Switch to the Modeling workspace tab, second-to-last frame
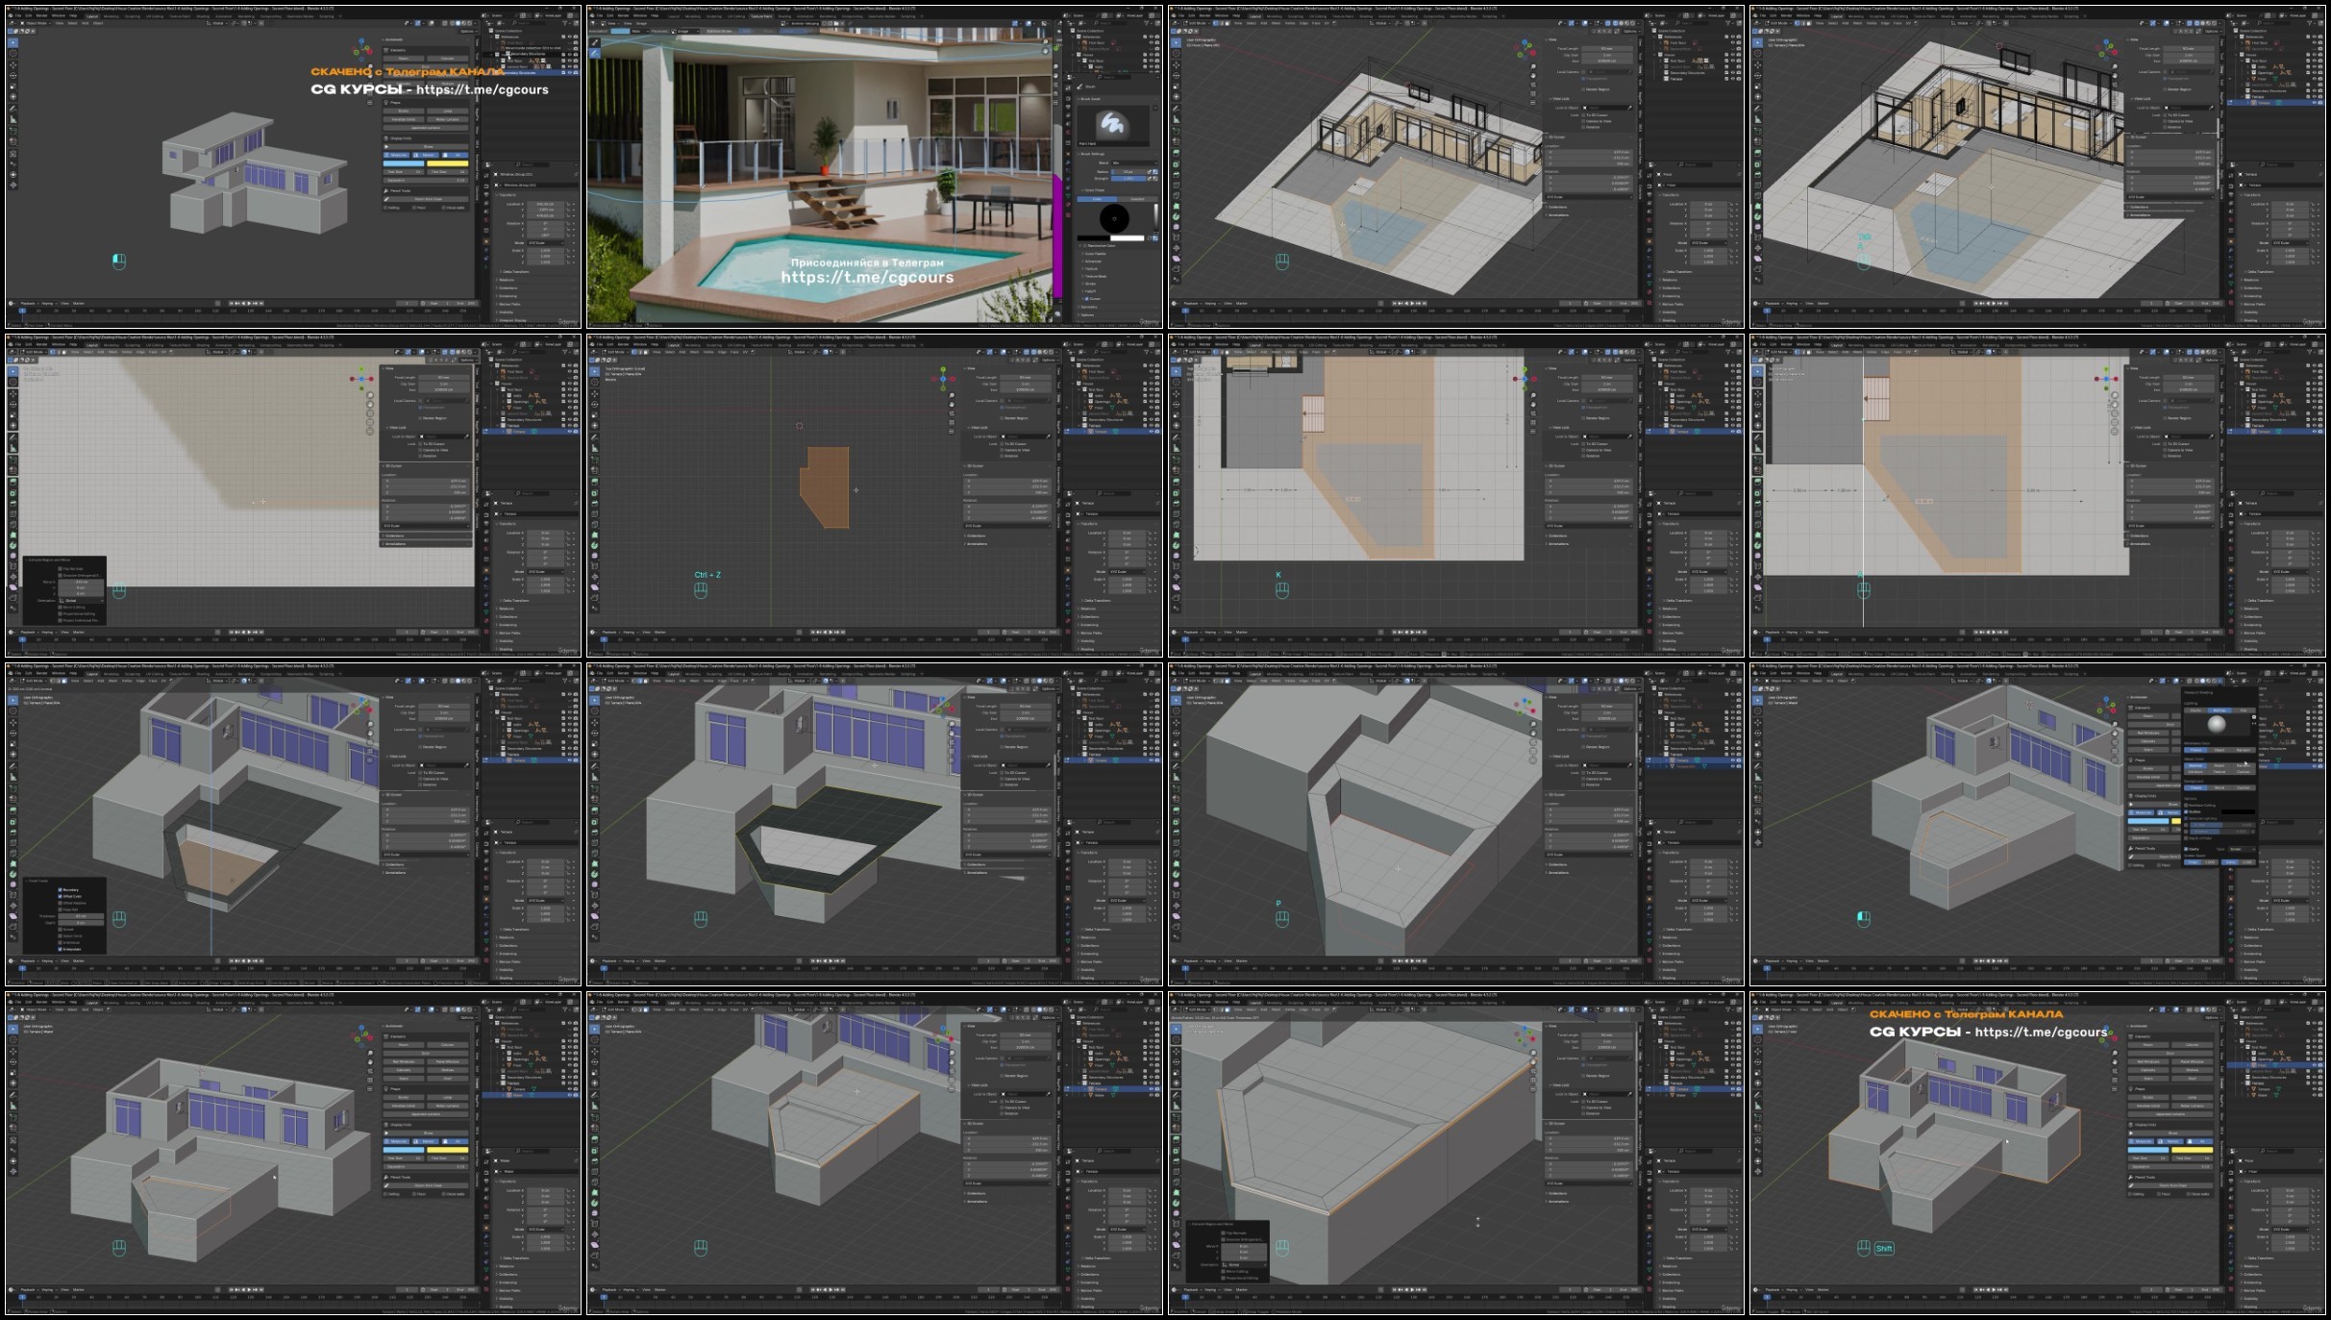Viewport: 2331px width, 1320px height. (x=1274, y=1002)
